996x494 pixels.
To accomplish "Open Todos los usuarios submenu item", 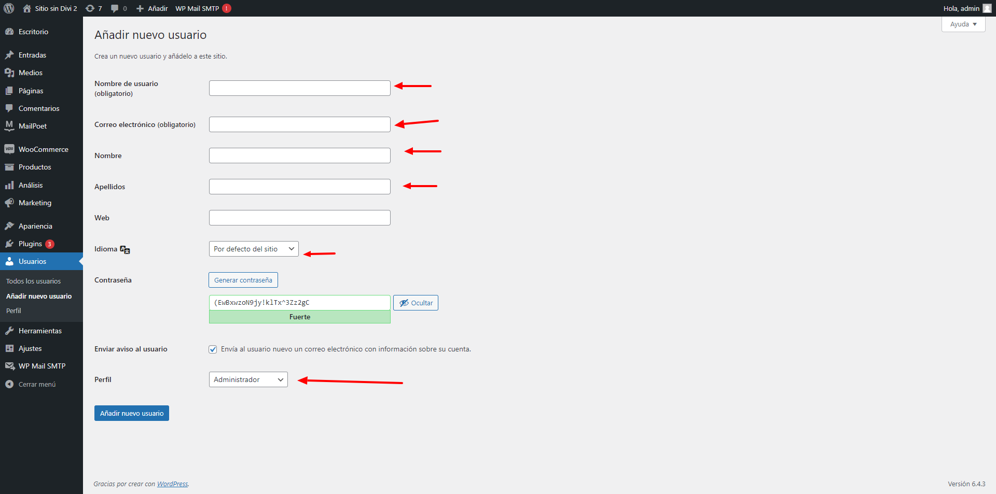I will pyautogui.click(x=33, y=281).
